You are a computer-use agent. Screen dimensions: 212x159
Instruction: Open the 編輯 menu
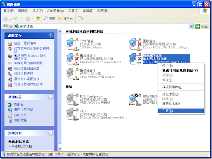23,11
